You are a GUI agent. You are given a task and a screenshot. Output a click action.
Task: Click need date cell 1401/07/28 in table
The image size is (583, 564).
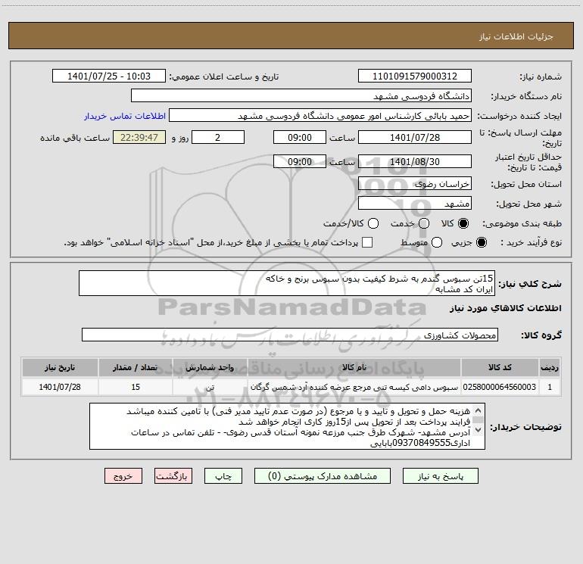pyautogui.click(x=60, y=387)
